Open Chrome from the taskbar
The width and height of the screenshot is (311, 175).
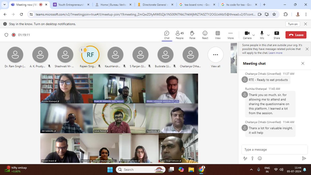click(201, 170)
